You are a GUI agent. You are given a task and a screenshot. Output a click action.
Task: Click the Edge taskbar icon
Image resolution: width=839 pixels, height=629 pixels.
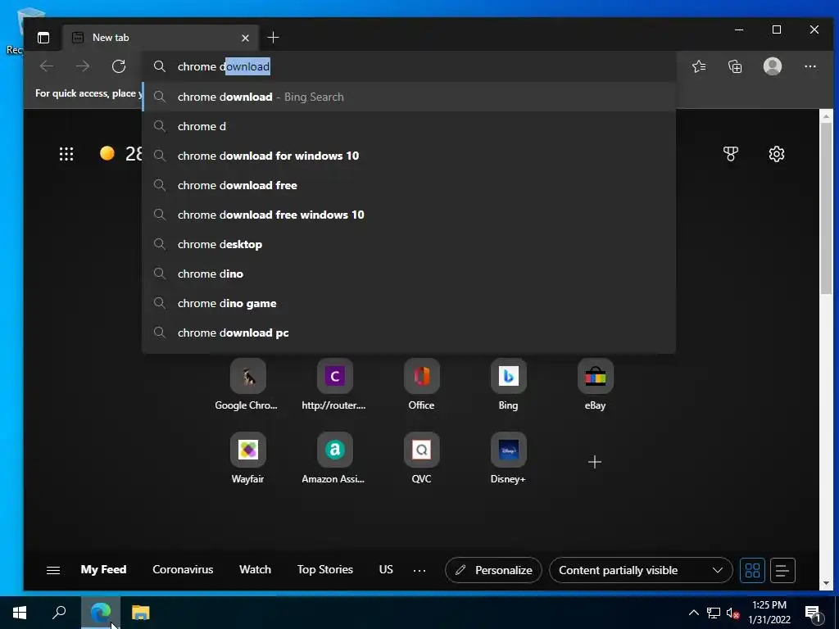101,613
